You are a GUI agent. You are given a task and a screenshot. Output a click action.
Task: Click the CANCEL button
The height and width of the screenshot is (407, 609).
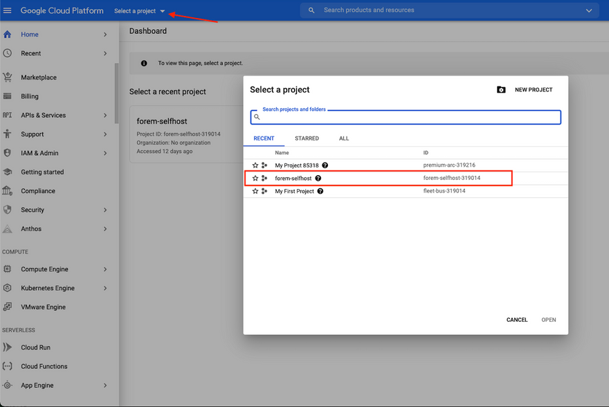(517, 320)
